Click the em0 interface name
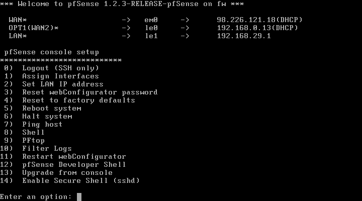This screenshot has height=201, width=362. (151, 20)
